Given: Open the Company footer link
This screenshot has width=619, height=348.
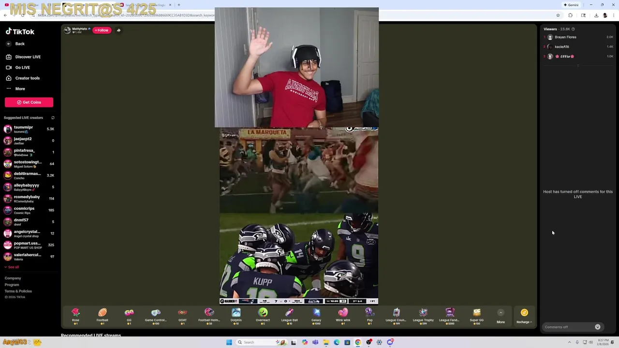Looking at the screenshot, I should tap(13, 278).
